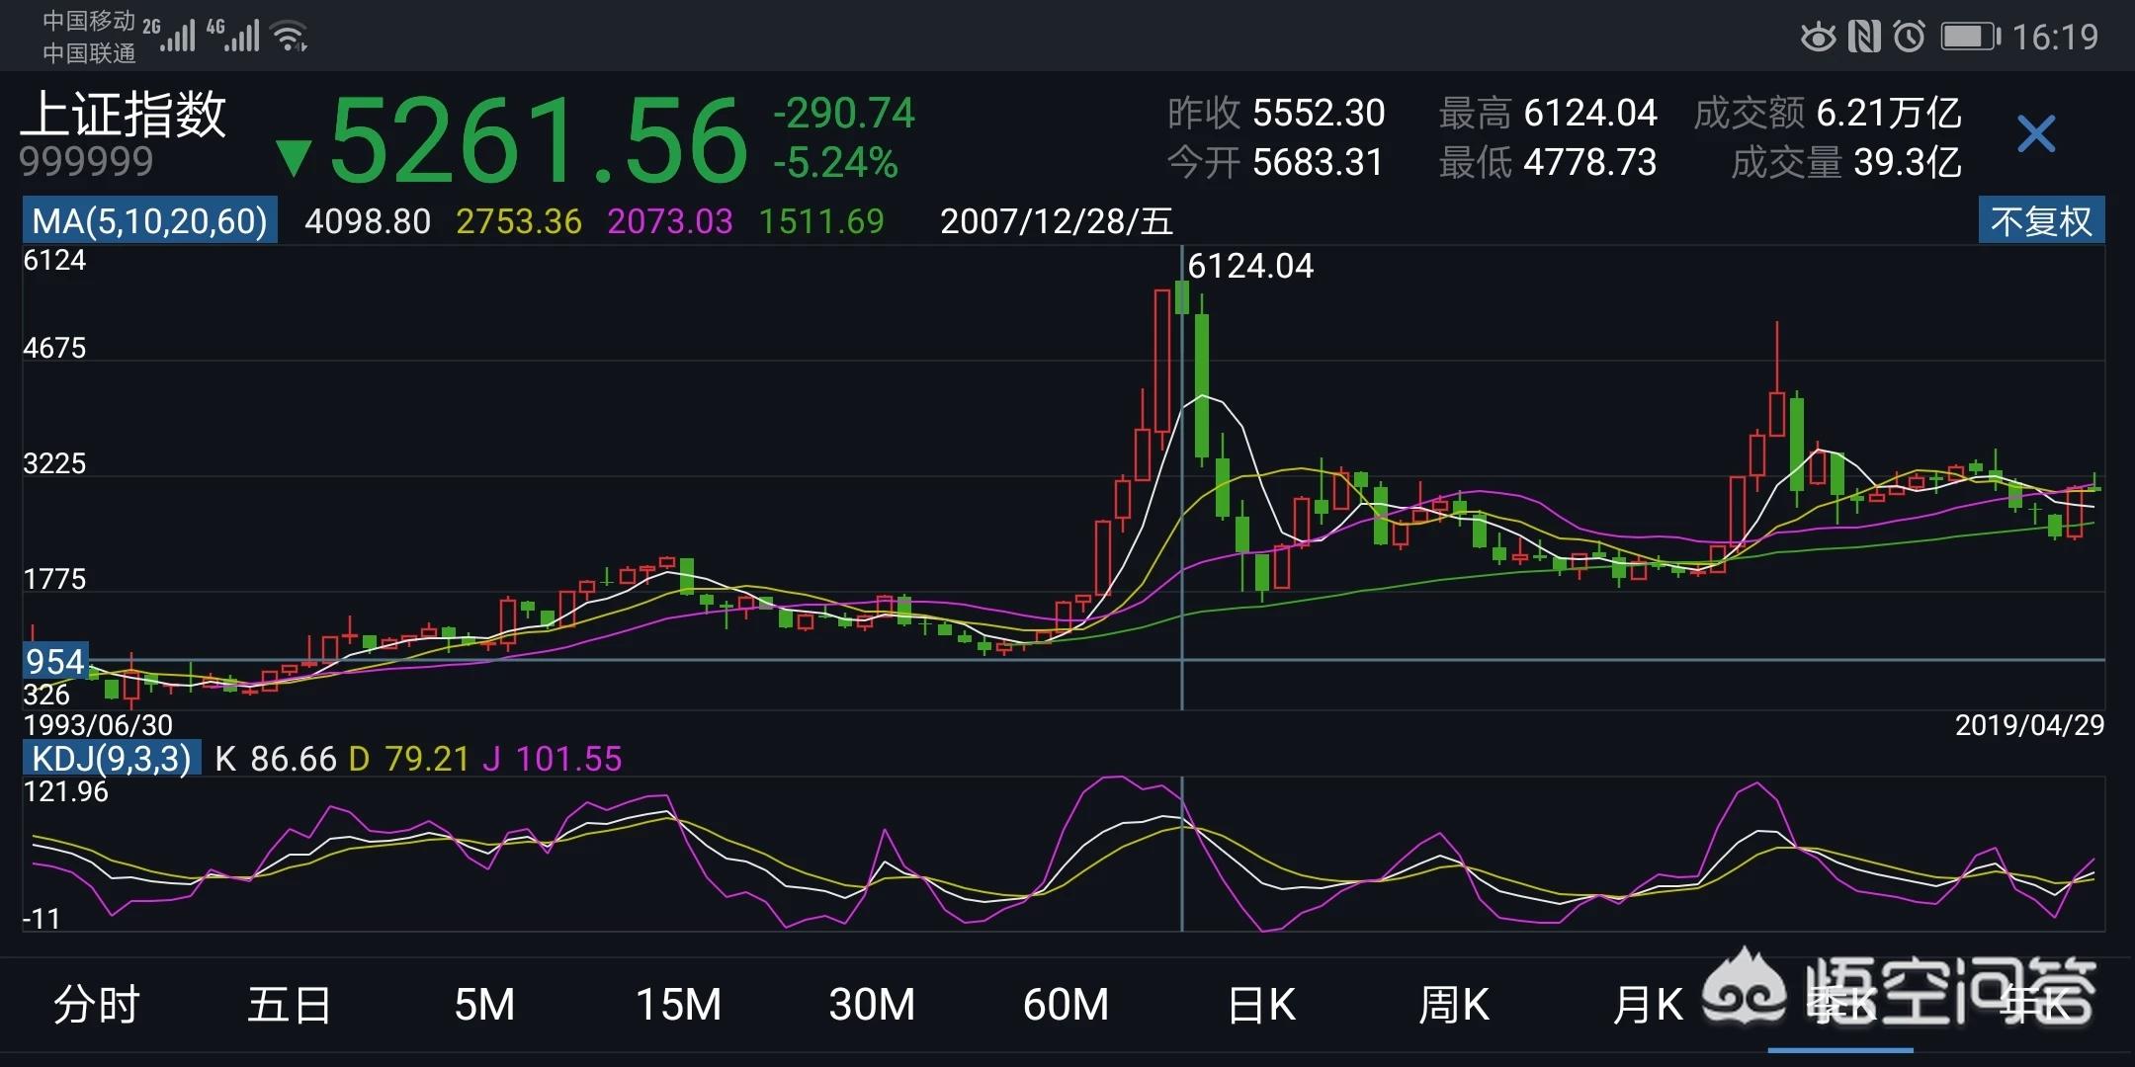Viewport: 2135px width, 1067px height.
Task: Click the 昨收 5552.30 value
Action: [x=1319, y=114]
